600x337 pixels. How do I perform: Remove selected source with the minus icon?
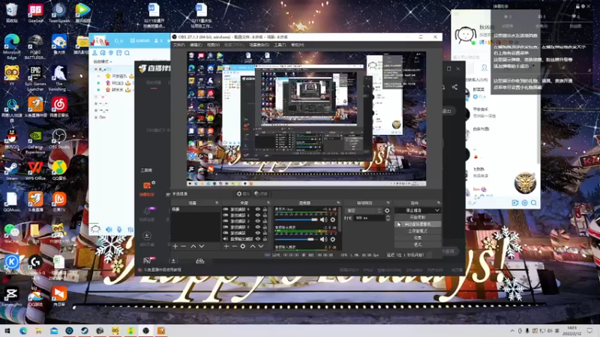(234, 246)
